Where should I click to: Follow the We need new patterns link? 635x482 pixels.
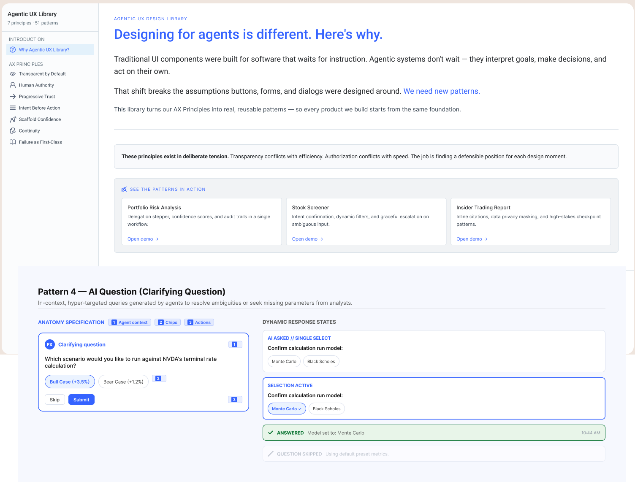point(442,91)
